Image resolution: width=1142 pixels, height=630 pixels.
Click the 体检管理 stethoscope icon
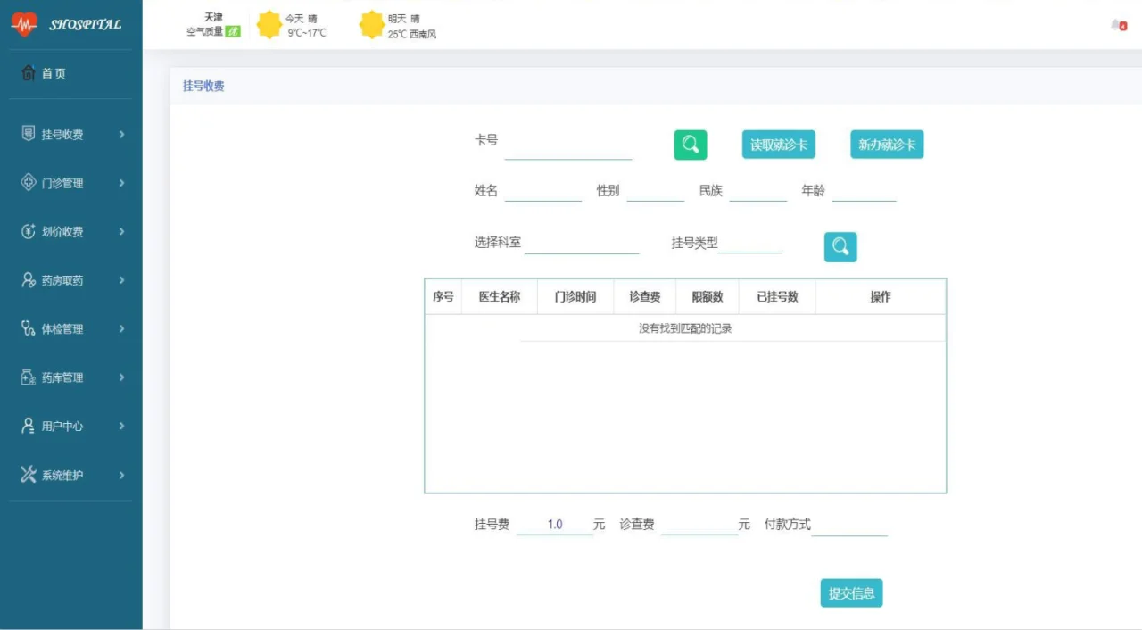pyautogui.click(x=29, y=328)
